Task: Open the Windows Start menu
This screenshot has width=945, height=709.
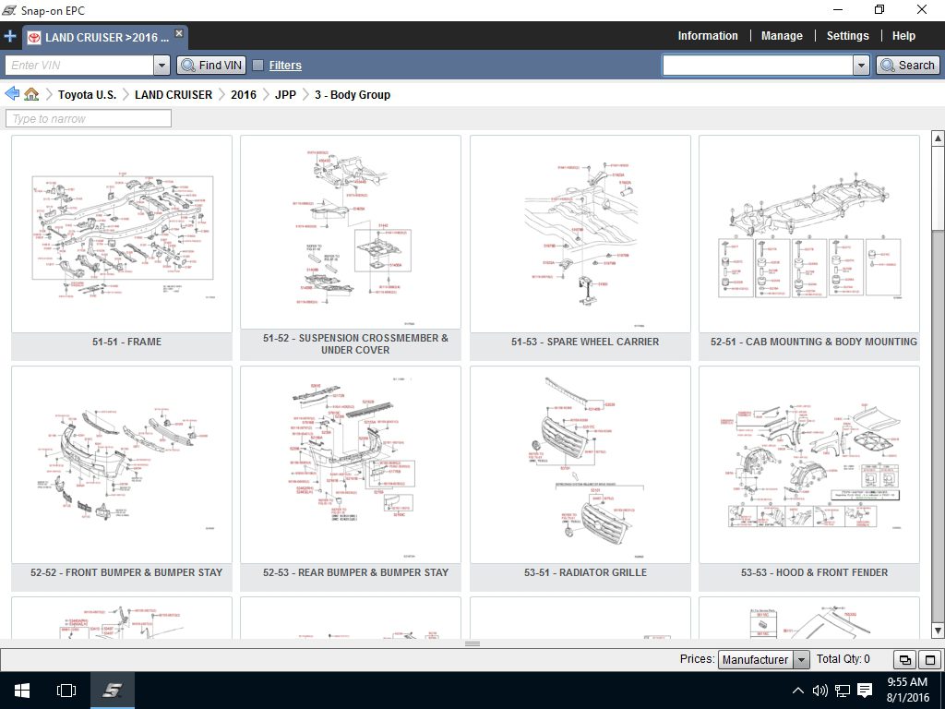Action: (22, 691)
